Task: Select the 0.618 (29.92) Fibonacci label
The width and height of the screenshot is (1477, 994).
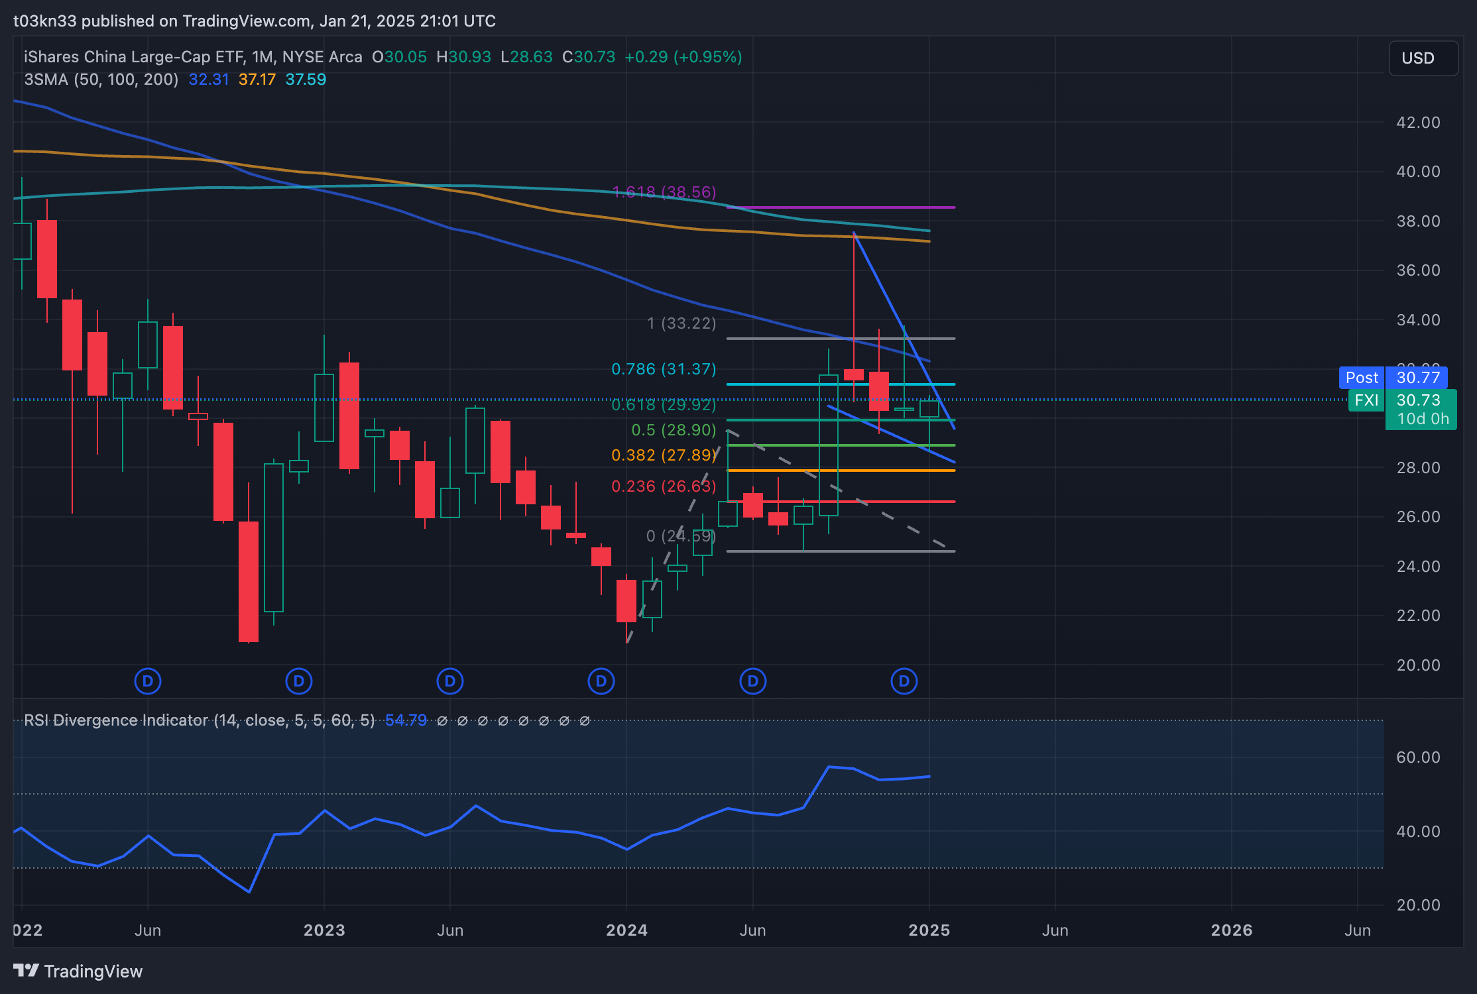Action: click(664, 405)
